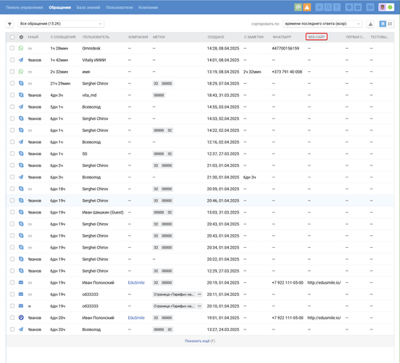Click the Omnidesk user name
Image resolution: width=400 pixels, height=363 pixels.
[91, 48]
